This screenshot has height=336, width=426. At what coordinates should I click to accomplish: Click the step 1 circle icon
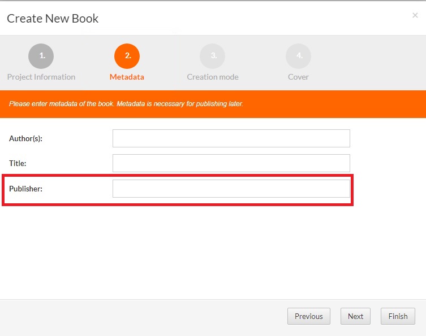click(41, 56)
